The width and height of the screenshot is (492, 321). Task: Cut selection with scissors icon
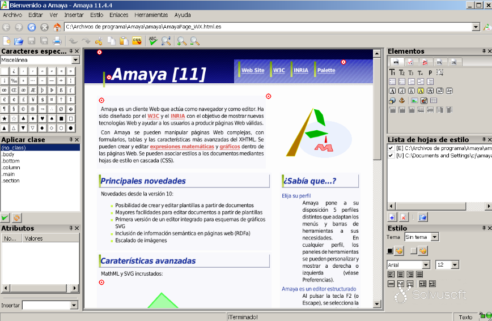click(99, 41)
